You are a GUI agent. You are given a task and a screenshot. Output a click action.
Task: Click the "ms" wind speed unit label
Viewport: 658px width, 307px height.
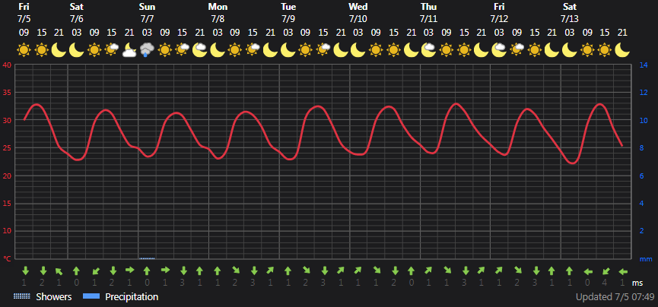click(637, 283)
